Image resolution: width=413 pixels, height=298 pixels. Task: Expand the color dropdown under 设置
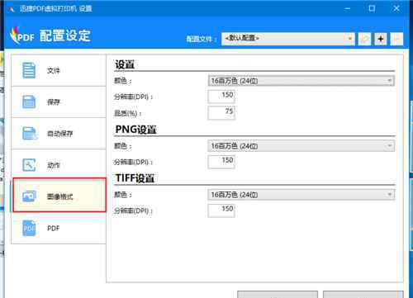(301, 81)
